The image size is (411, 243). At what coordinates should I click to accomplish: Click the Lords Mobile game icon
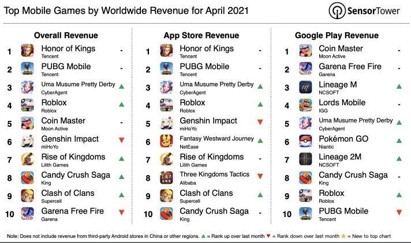click(305, 106)
